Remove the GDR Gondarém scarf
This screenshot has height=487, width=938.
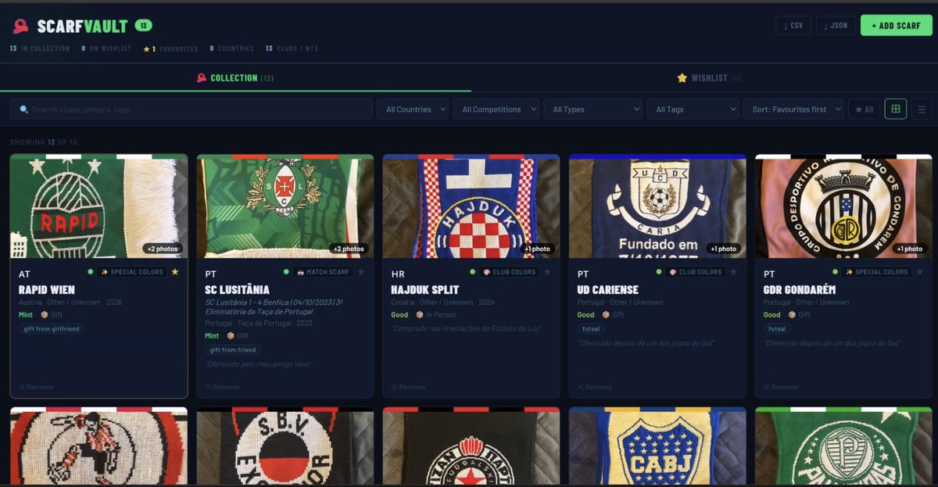pyautogui.click(x=779, y=387)
